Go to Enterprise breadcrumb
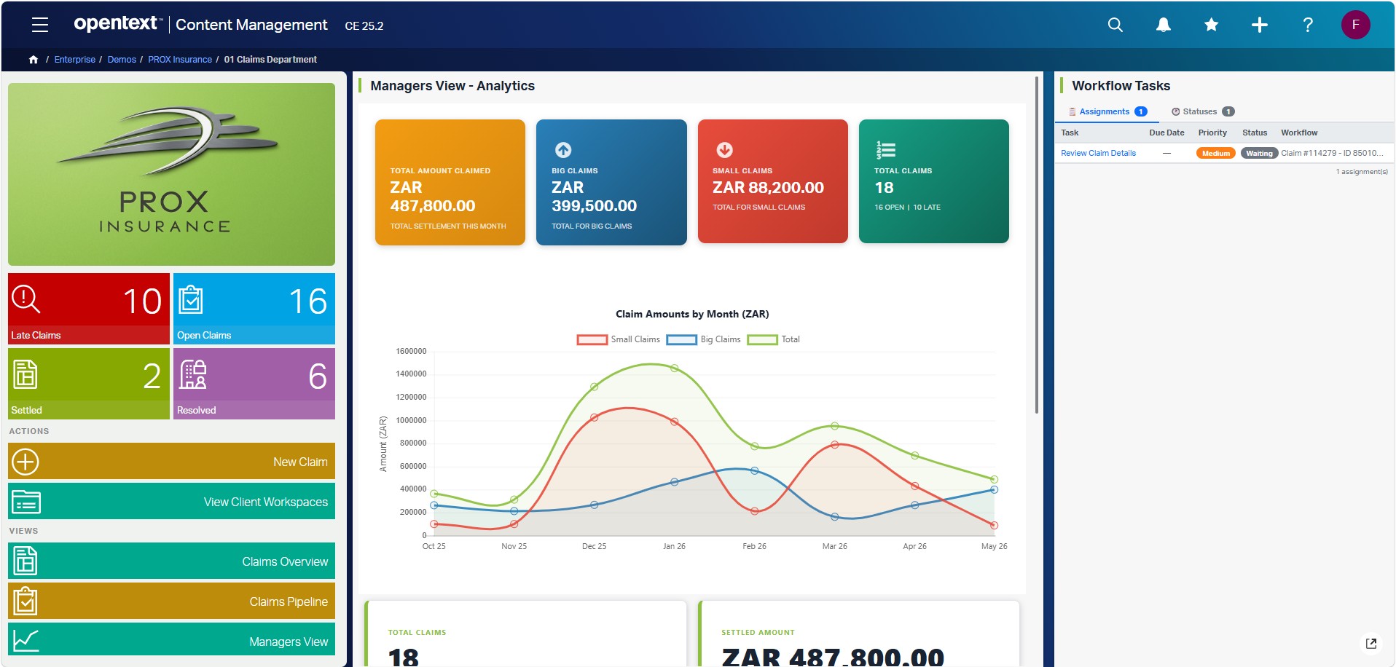 click(x=75, y=60)
